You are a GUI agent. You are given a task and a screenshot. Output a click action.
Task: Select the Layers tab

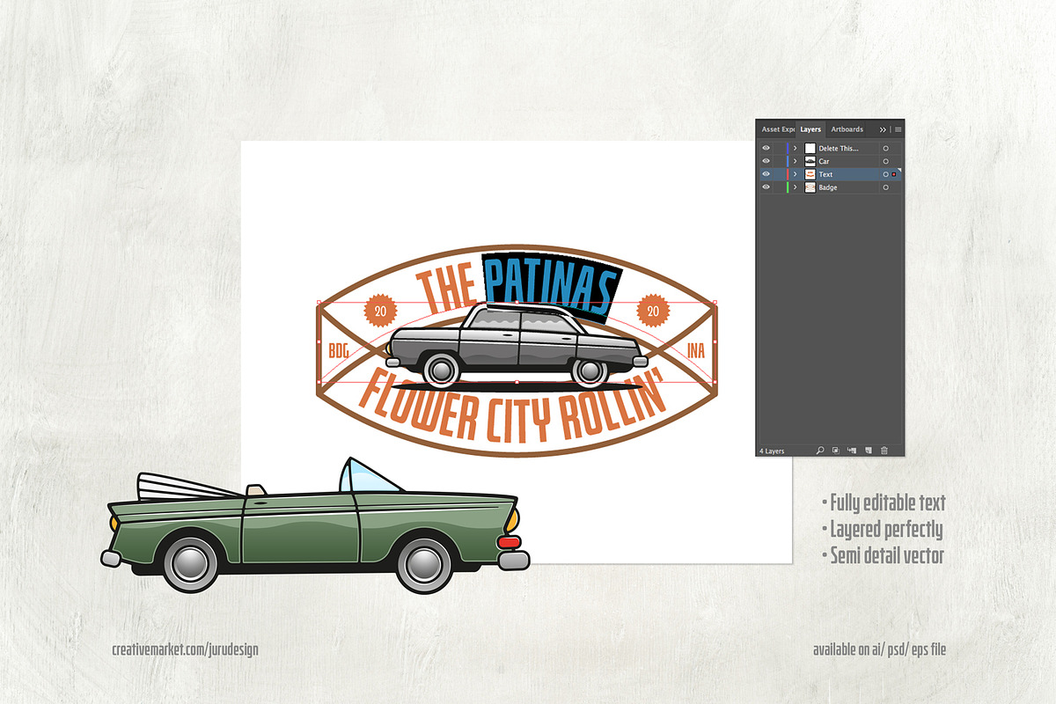(810, 129)
